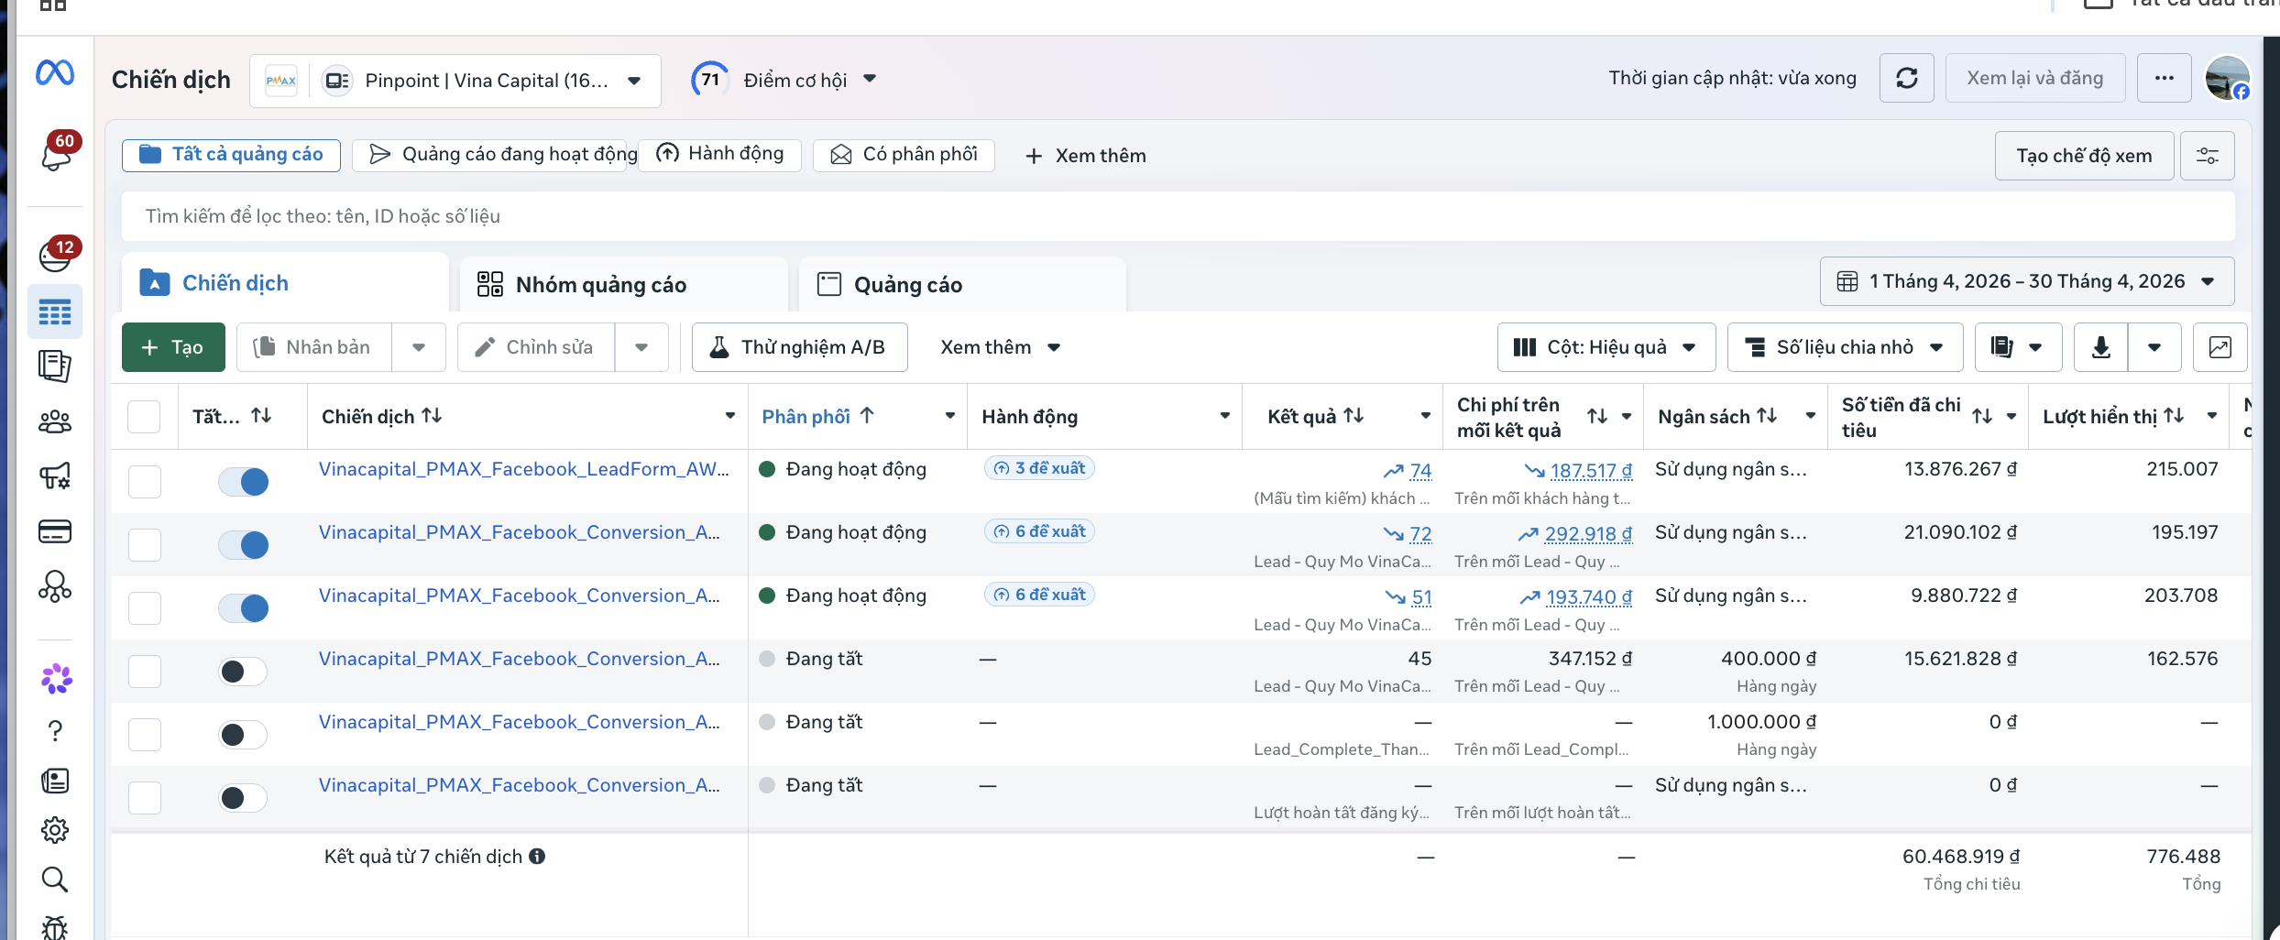Open the date range picker for Tháng 4, 2026
The height and width of the screenshot is (940, 2280).
(x=2027, y=281)
